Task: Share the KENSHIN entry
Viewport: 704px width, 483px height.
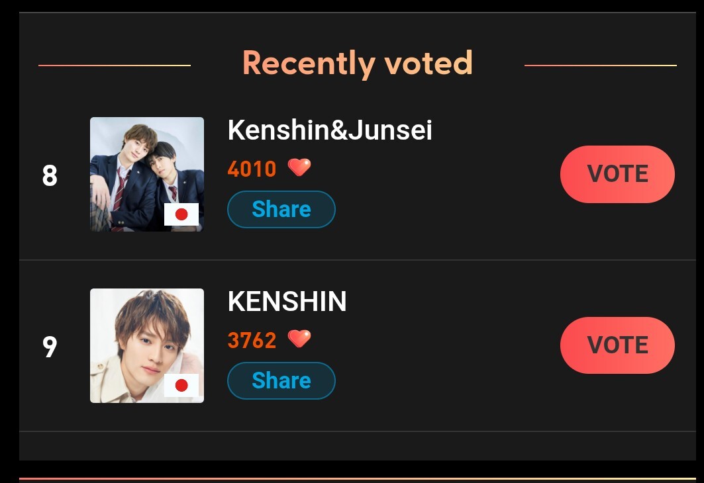Action: [281, 380]
